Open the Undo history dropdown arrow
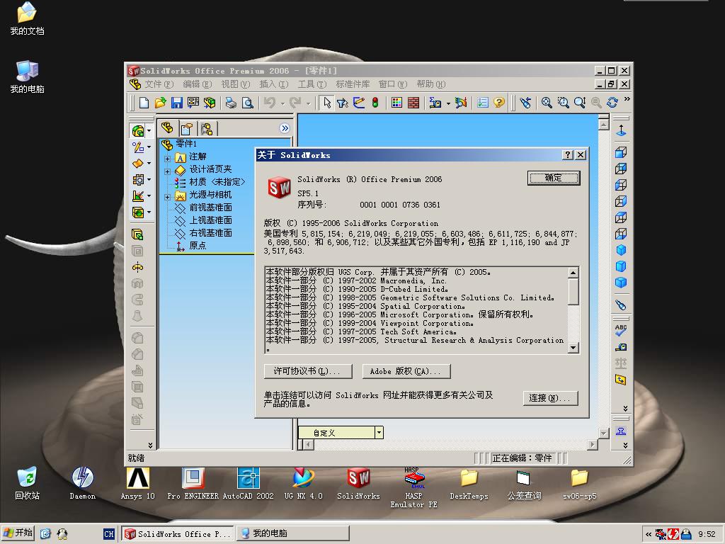The width and height of the screenshot is (725, 544). (x=282, y=103)
